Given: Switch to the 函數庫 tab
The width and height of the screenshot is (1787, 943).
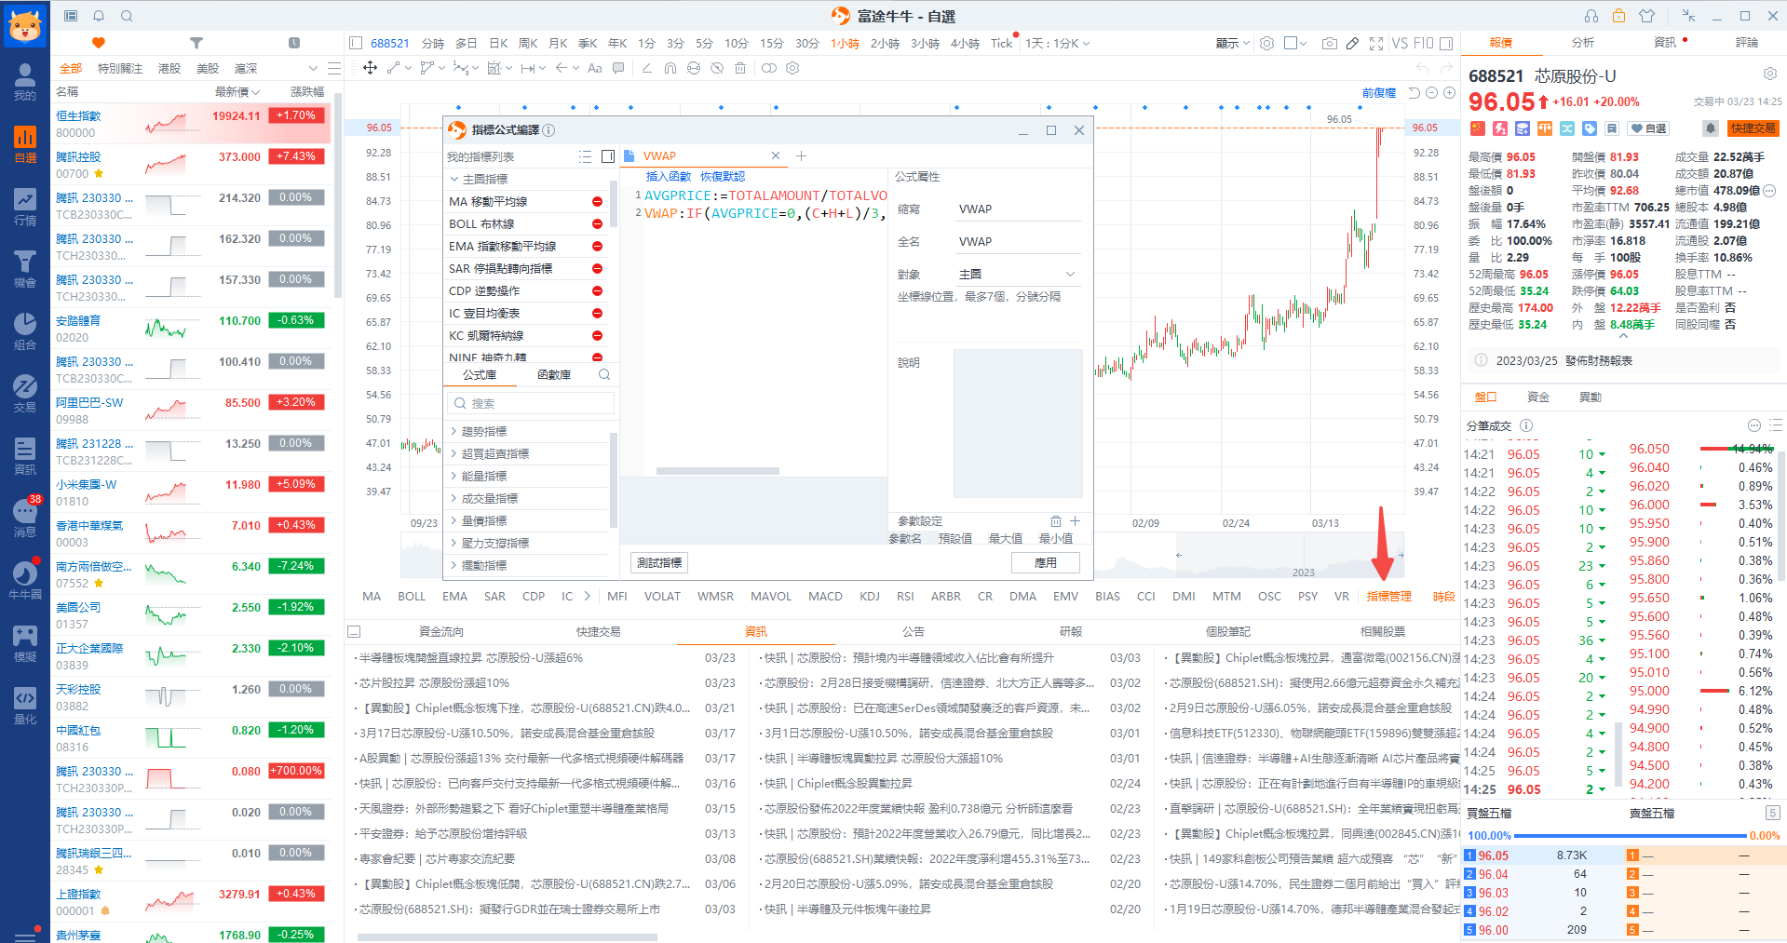Looking at the screenshot, I should 554,374.
